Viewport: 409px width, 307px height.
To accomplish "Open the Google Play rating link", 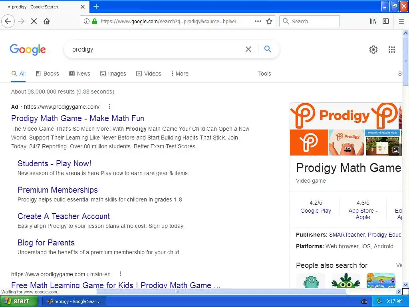I will point(316,211).
